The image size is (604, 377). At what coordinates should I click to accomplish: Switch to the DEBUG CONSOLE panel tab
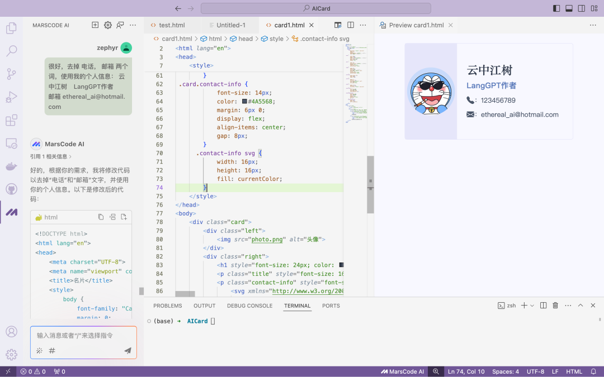click(249, 306)
